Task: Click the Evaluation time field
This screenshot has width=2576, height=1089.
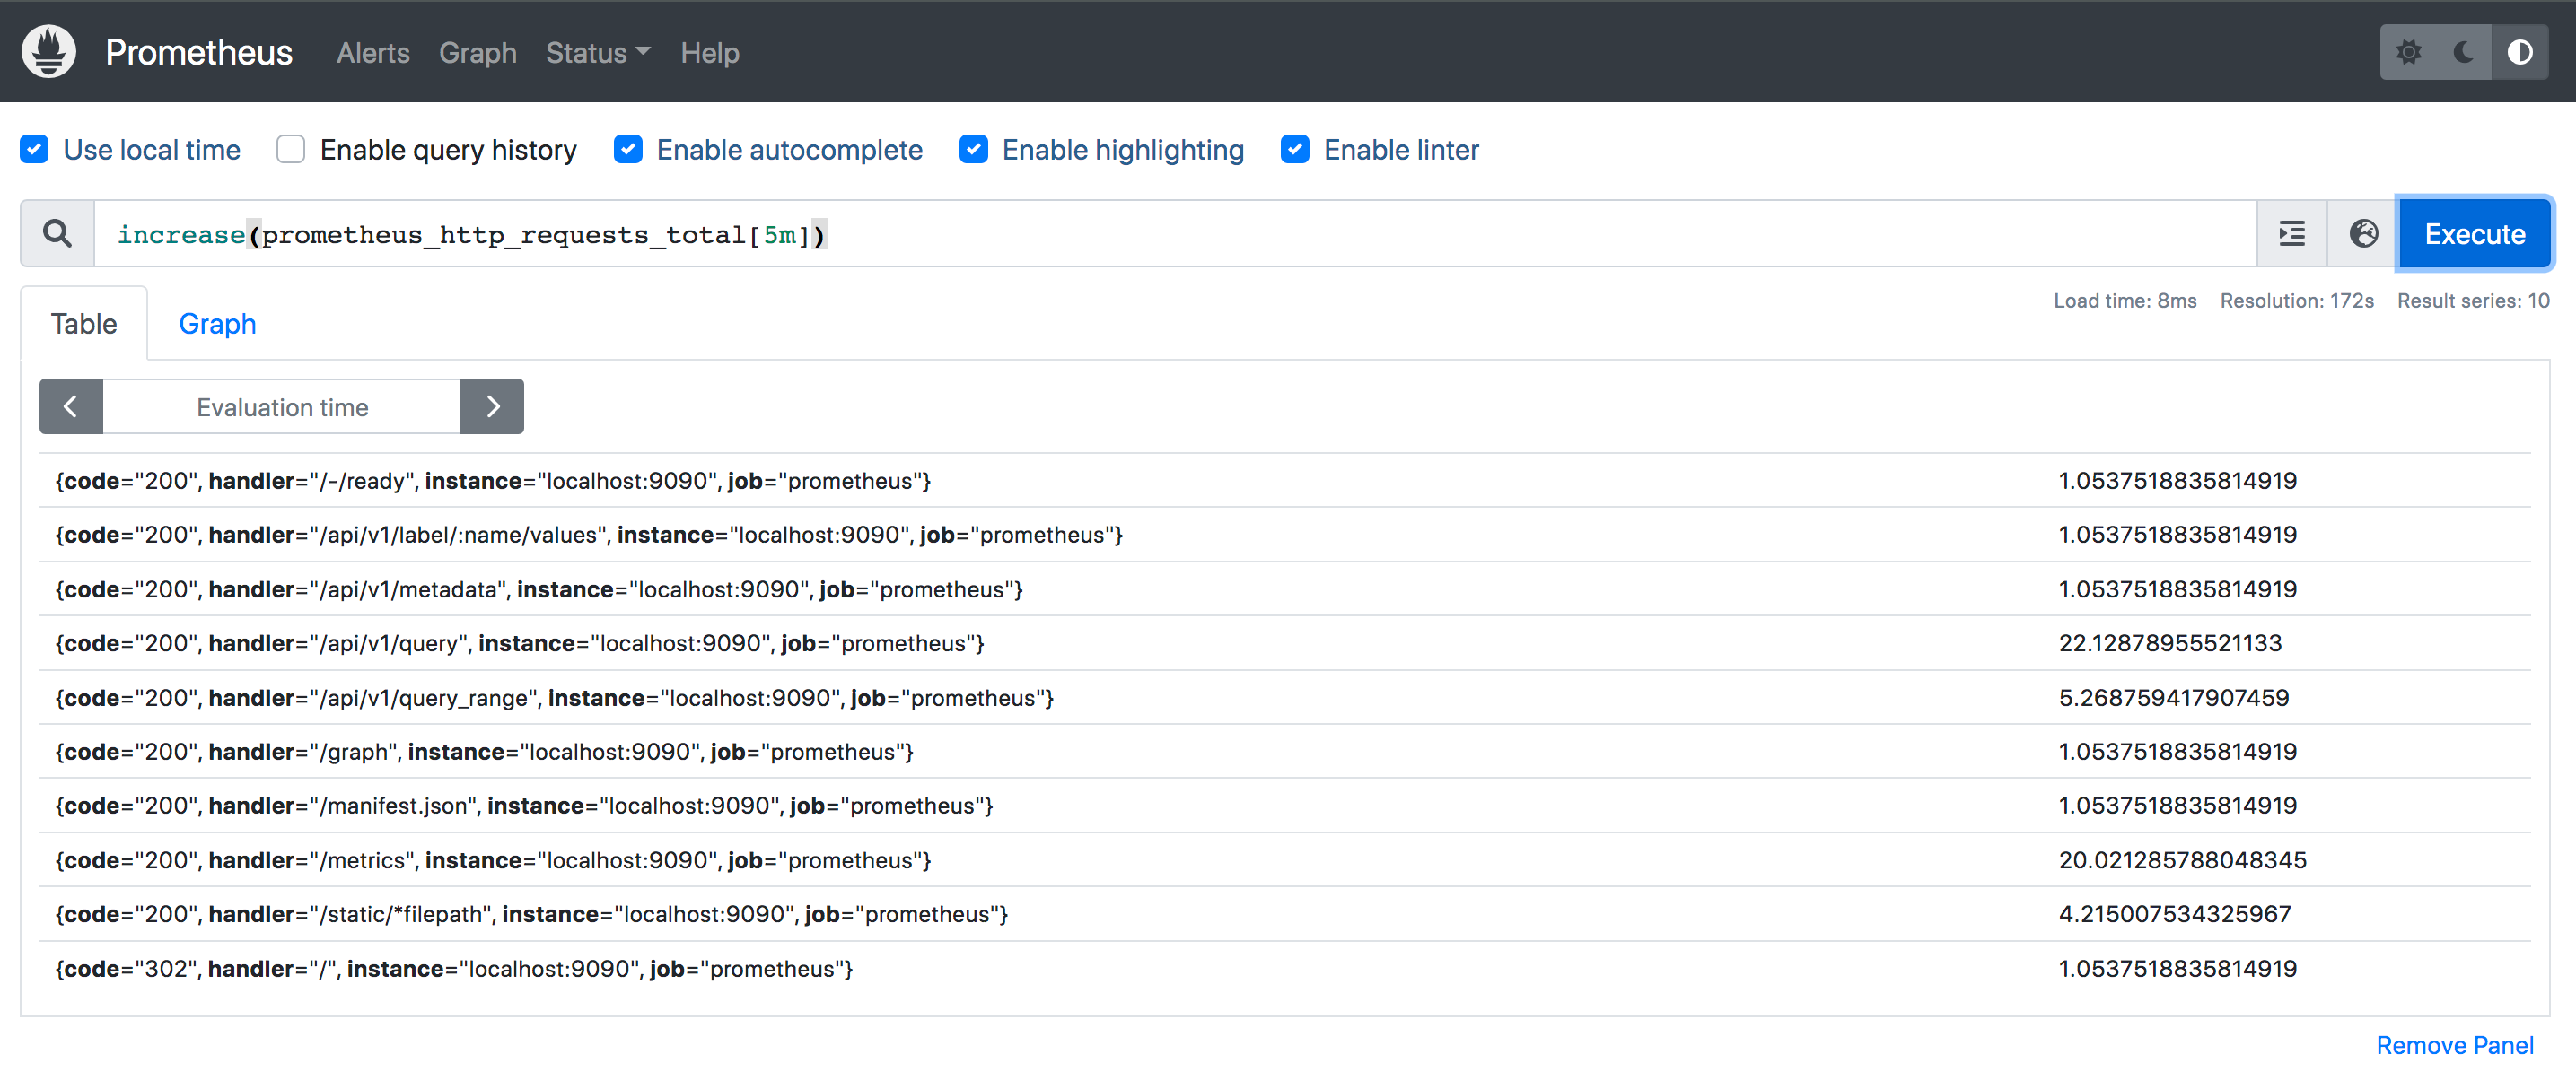Action: pyautogui.click(x=282, y=406)
